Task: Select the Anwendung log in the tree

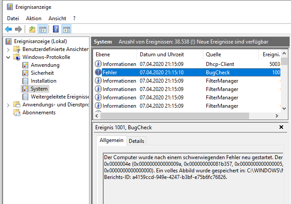Action: pos(45,65)
